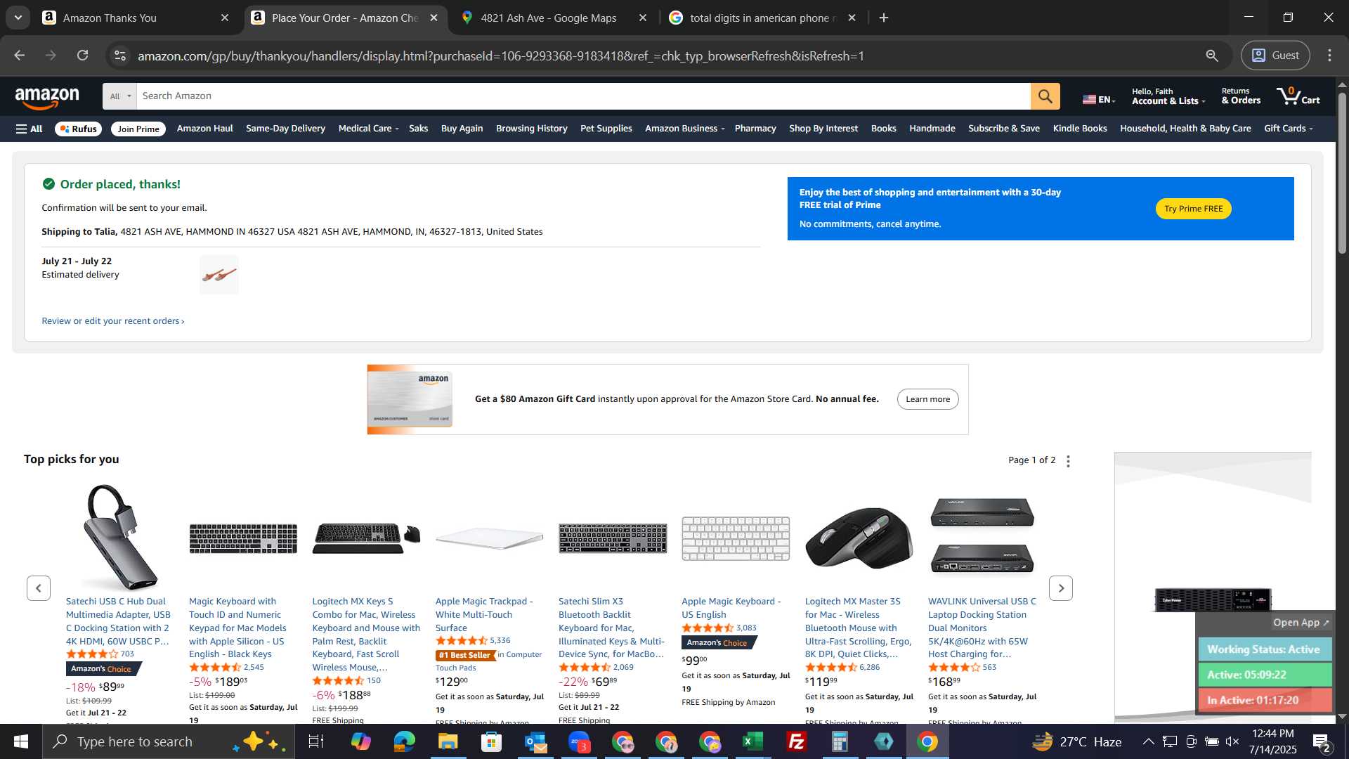Open the EN language dropdown

tap(1099, 99)
